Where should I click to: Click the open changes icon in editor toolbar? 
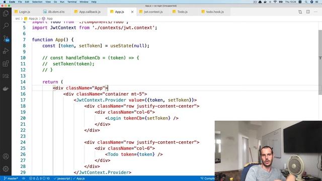[300, 12]
